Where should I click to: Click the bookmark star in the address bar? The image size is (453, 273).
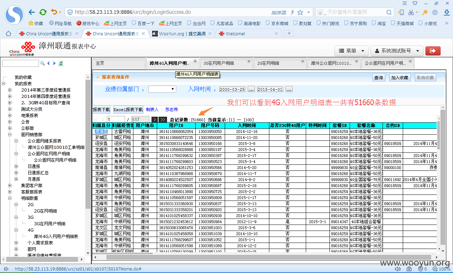pyautogui.click(x=300, y=12)
